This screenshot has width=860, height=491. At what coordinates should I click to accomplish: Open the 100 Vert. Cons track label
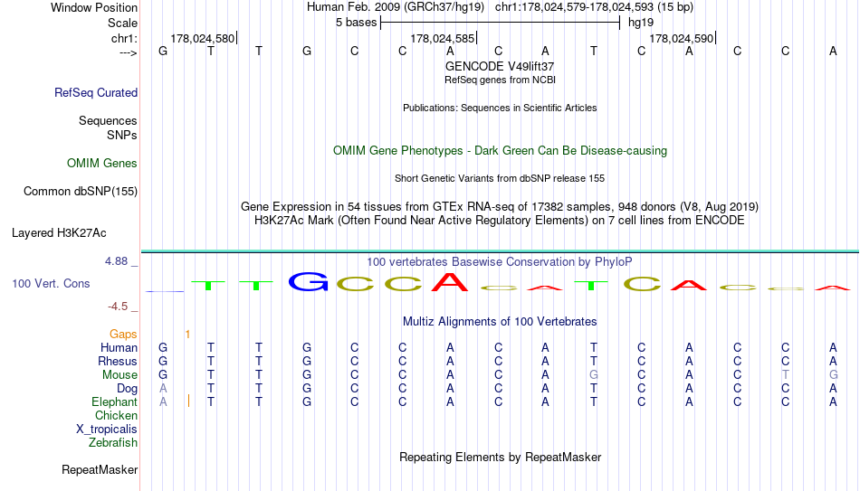click(x=51, y=283)
